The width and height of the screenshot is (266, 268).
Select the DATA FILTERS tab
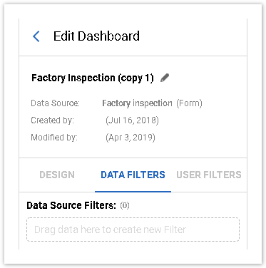(133, 175)
